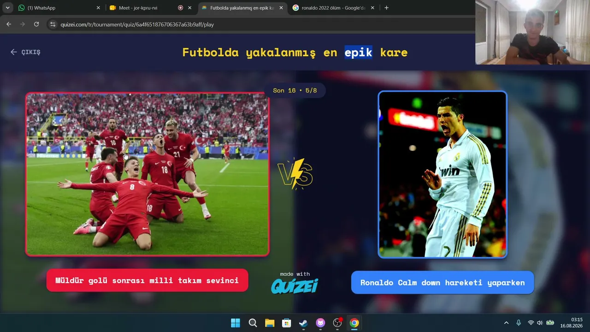Open the clock showing 03:15 16.08.2026
The image size is (590, 332).
[572, 323]
